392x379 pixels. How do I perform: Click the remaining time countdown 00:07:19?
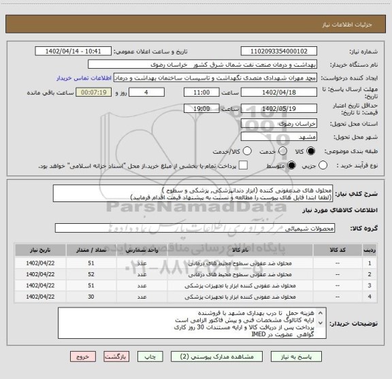click(x=94, y=92)
